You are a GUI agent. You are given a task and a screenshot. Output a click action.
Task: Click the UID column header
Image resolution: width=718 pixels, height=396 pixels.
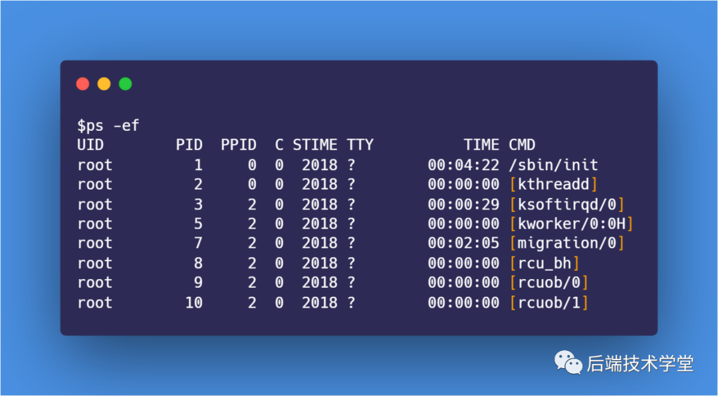[x=90, y=145]
